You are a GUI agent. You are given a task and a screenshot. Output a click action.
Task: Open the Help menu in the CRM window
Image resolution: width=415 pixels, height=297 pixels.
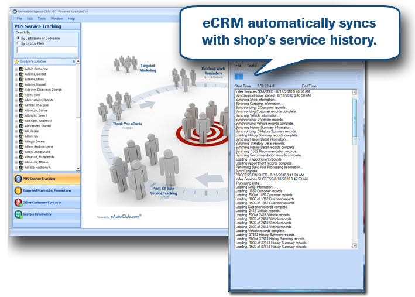click(71, 19)
